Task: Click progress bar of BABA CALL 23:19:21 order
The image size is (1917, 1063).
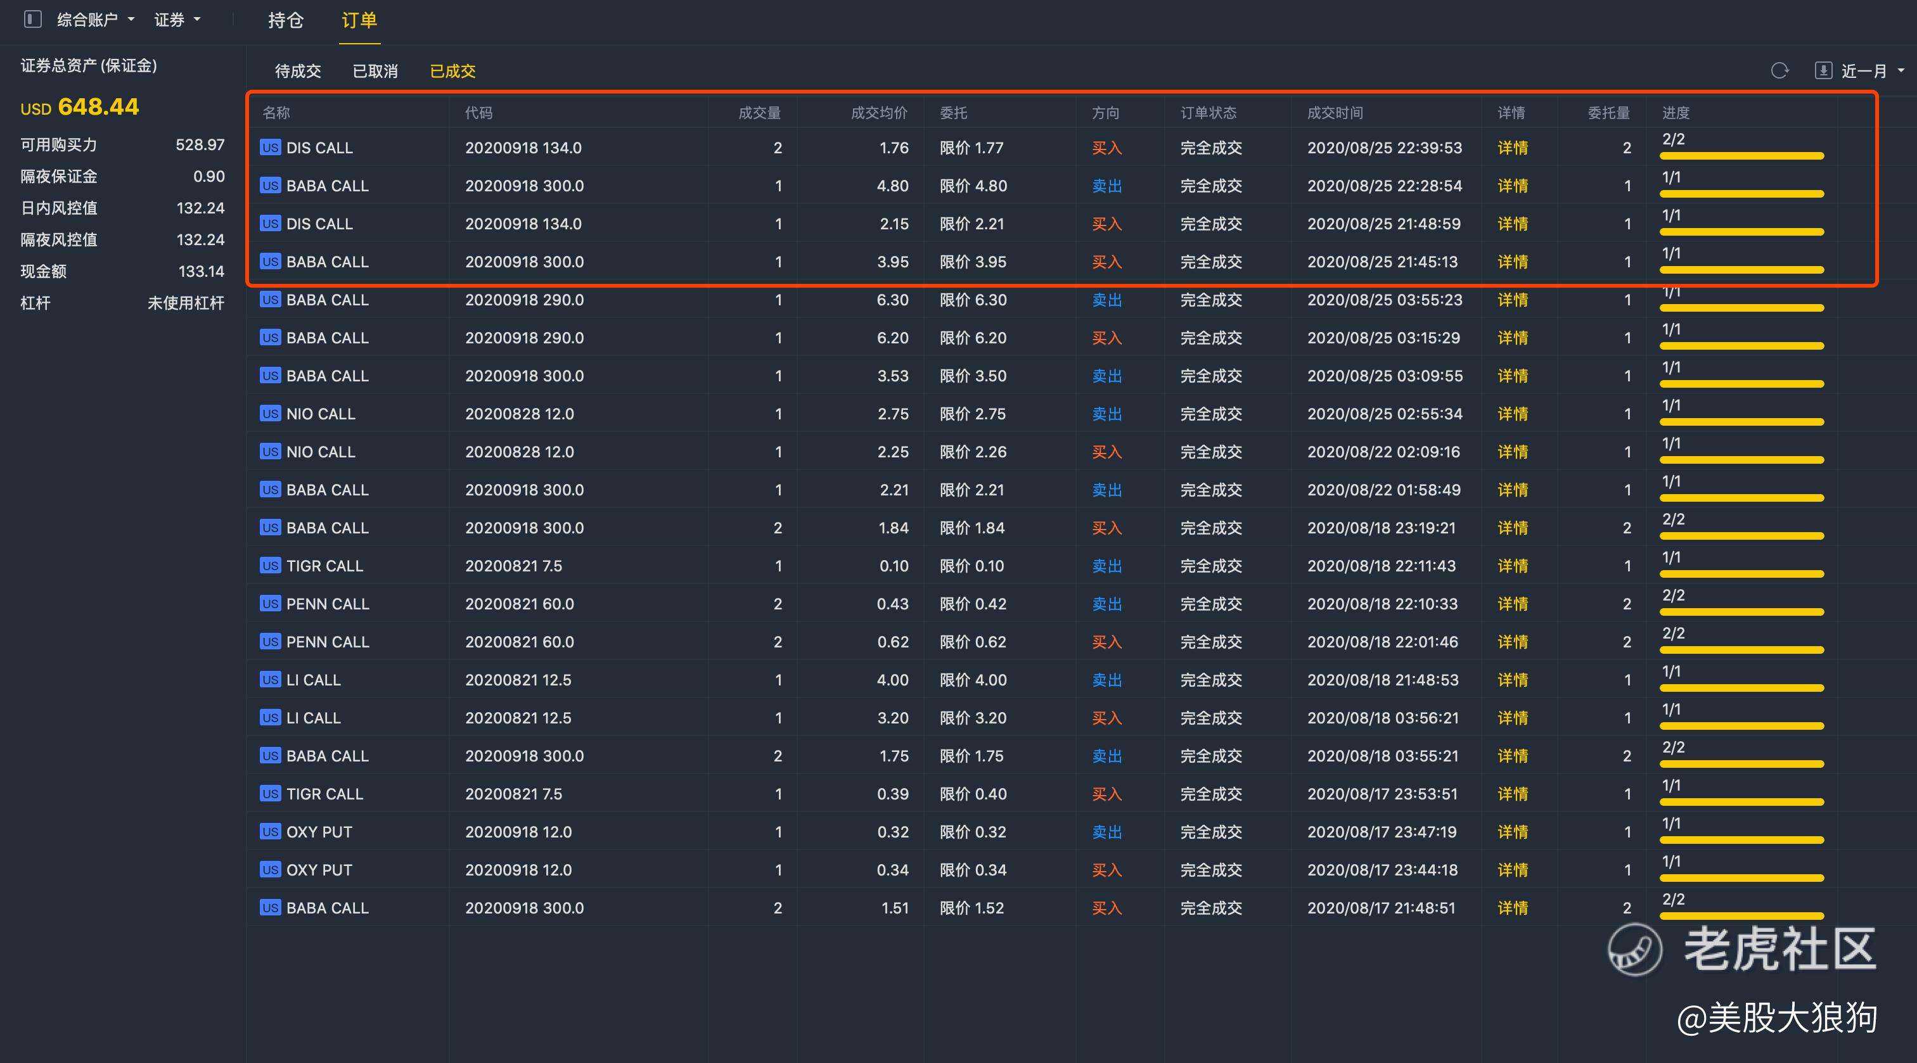Action: click(x=1741, y=537)
